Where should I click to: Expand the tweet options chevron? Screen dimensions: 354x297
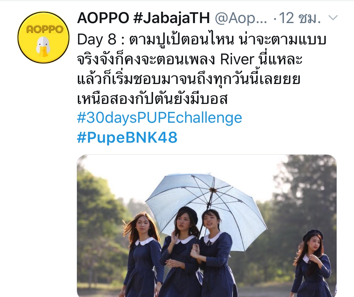tap(333, 18)
